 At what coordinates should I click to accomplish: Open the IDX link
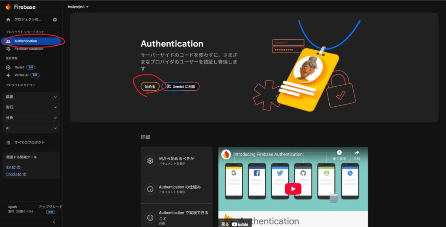pyautogui.click(x=11, y=167)
